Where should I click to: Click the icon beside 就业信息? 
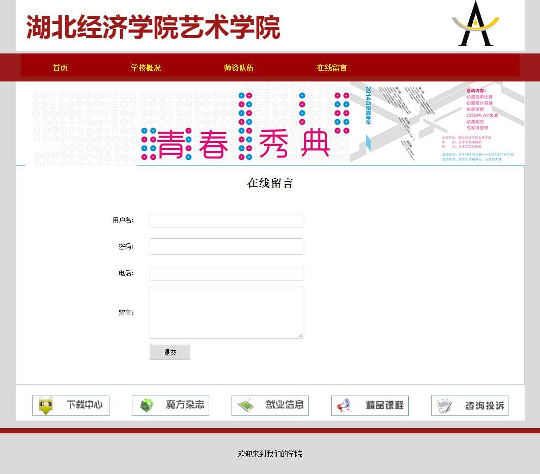245,406
